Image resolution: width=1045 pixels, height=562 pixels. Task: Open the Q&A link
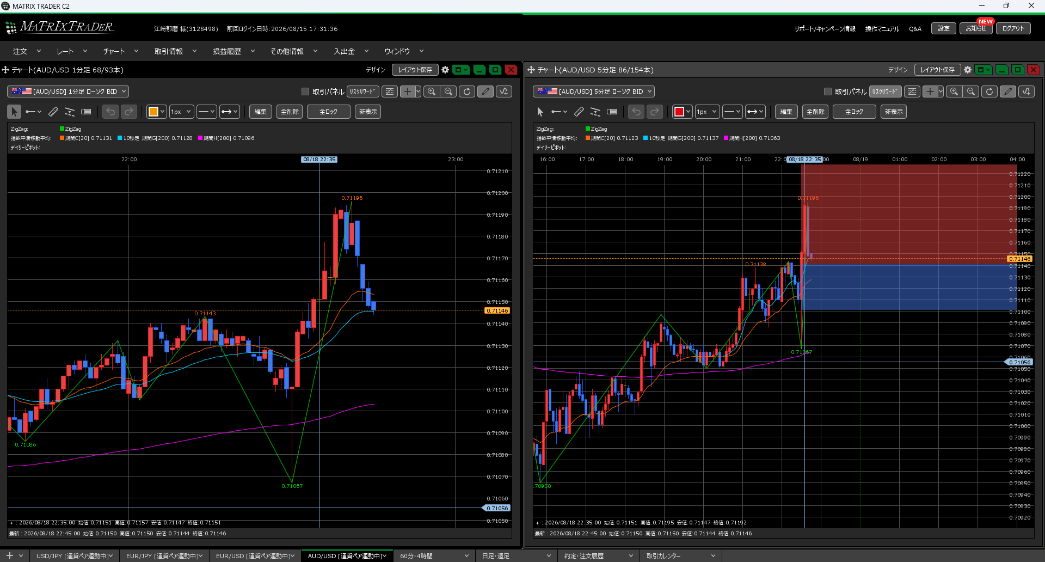click(x=915, y=29)
